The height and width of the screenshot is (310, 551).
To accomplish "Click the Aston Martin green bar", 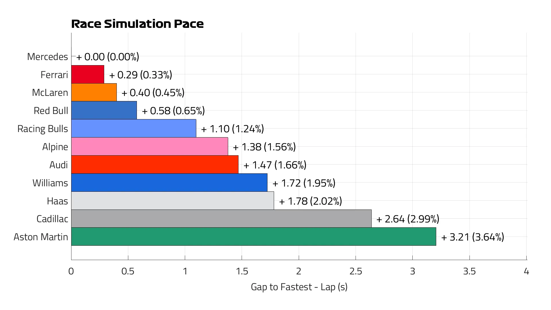I will coord(254,237).
